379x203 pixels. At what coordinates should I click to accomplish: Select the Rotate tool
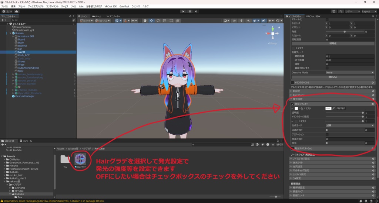coord(158,21)
